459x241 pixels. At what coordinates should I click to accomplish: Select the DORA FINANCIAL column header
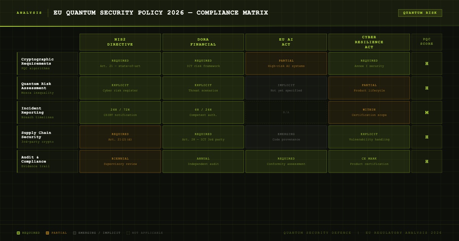[x=203, y=42]
